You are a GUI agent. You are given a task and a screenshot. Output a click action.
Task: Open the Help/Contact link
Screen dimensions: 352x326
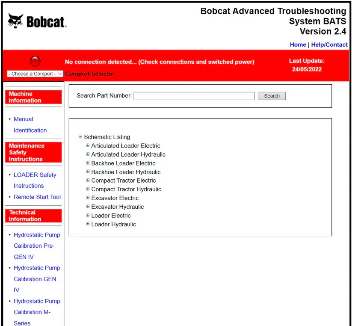tap(329, 44)
